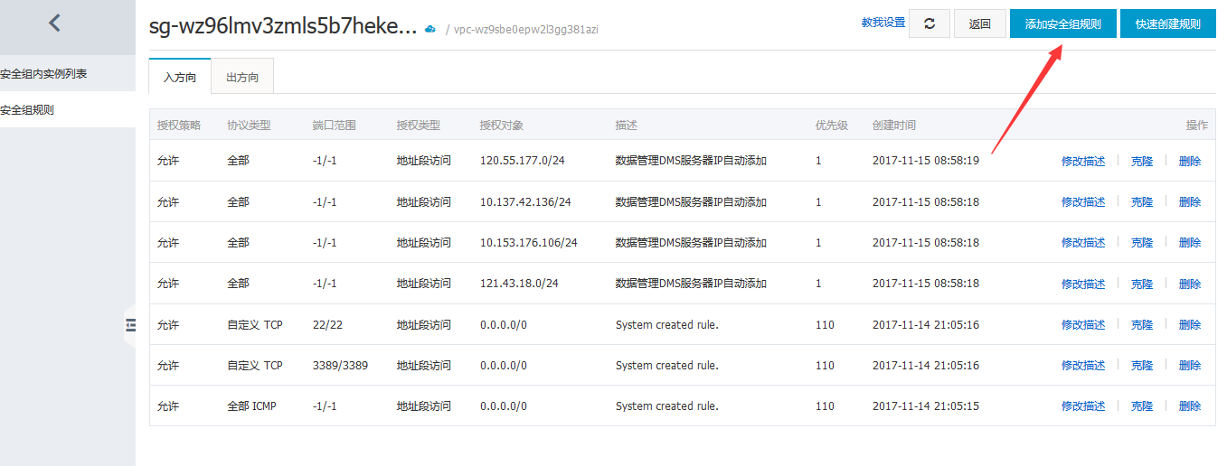
Task: Click 修改描述 for port 3389/3389 rule
Action: pyautogui.click(x=1083, y=365)
